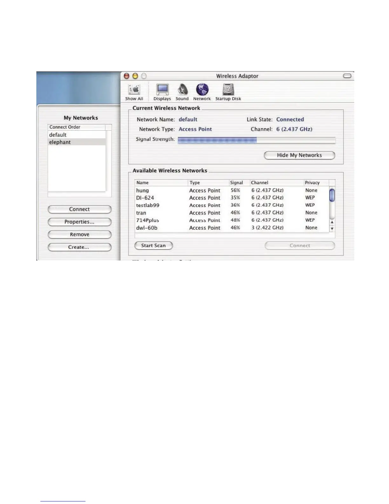Click the Create... button
The width and height of the screenshot is (389, 504).
[79, 247]
